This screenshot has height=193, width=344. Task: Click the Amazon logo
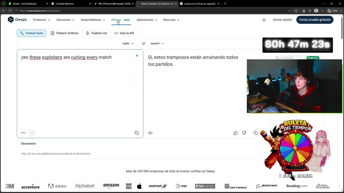point(111,186)
